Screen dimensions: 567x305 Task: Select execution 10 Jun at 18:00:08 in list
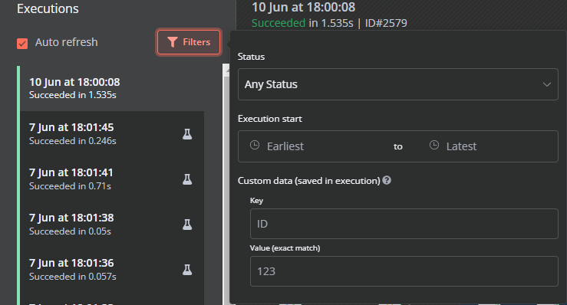click(x=111, y=88)
